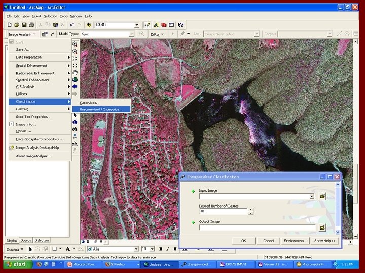This screenshot has width=365, height=273.
Task: Select the Pan hand tool
Action: pos(75,72)
